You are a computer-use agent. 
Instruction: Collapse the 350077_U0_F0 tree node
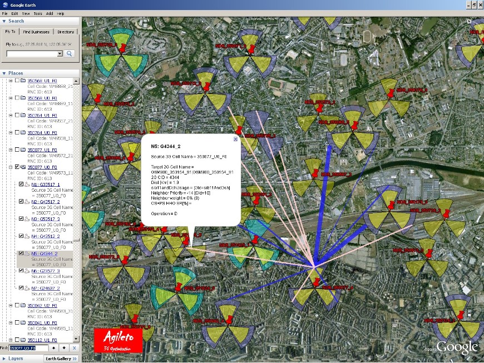point(10,167)
